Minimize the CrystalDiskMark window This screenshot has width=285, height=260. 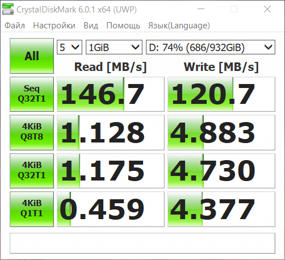click(x=201, y=9)
